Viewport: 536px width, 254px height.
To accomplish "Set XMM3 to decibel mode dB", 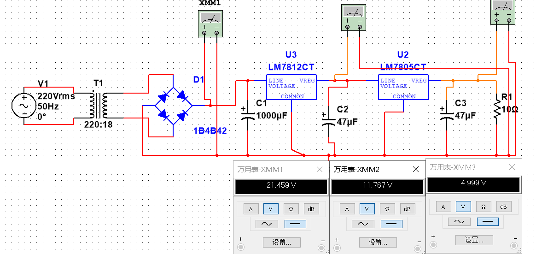I will (x=503, y=207).
